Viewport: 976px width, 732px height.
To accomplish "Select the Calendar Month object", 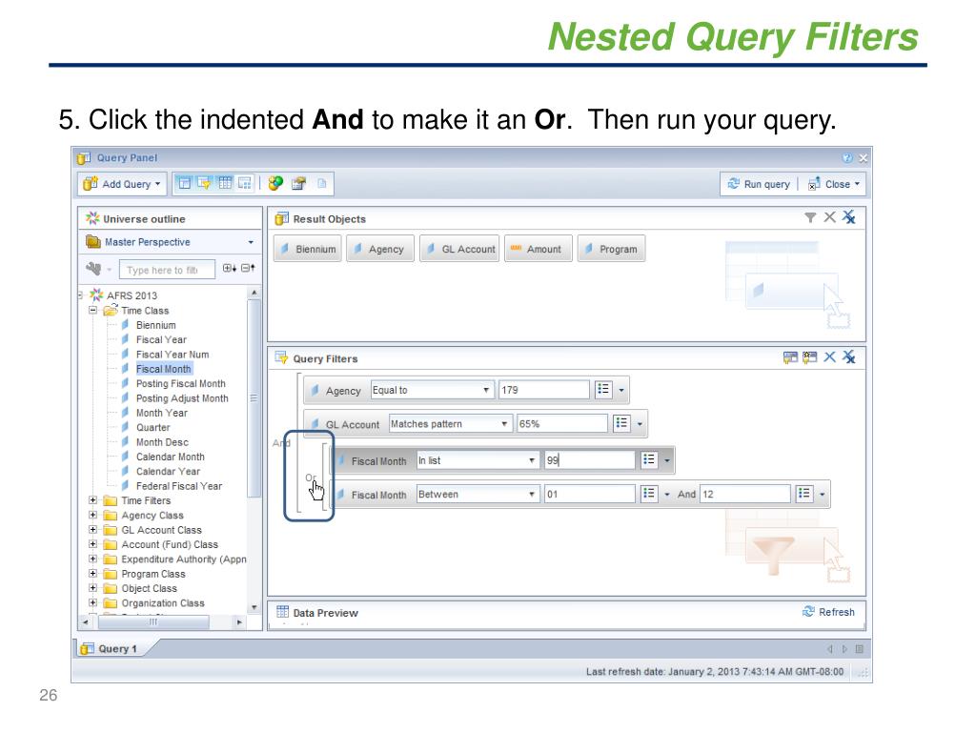I will (170, 457).
